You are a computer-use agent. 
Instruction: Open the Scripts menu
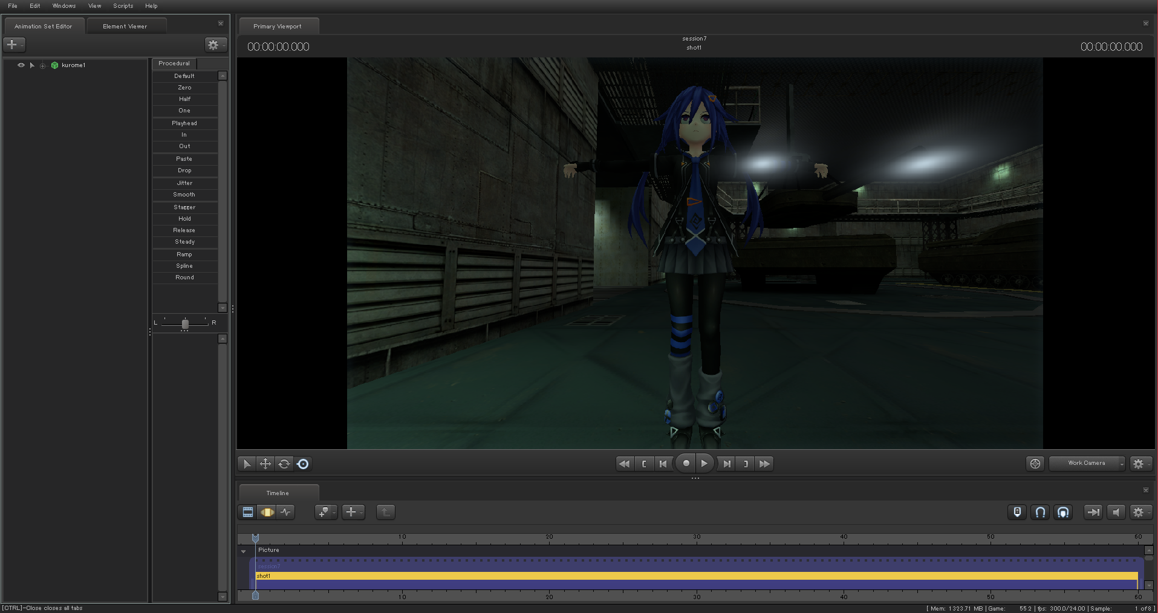[x=123, y=6]
